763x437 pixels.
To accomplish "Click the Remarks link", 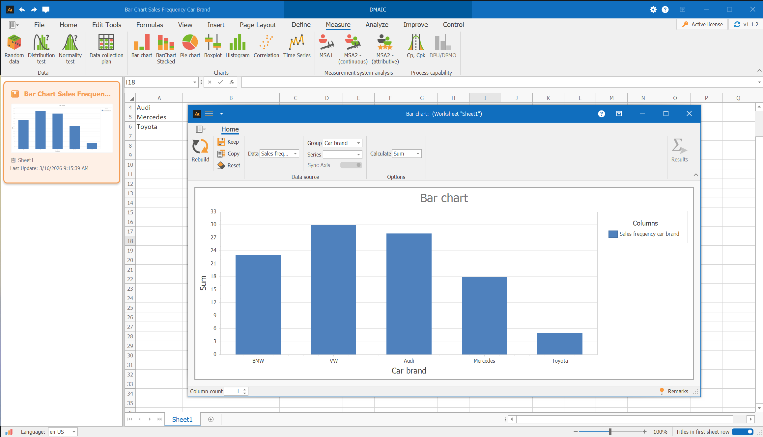I will pos(678,391).
